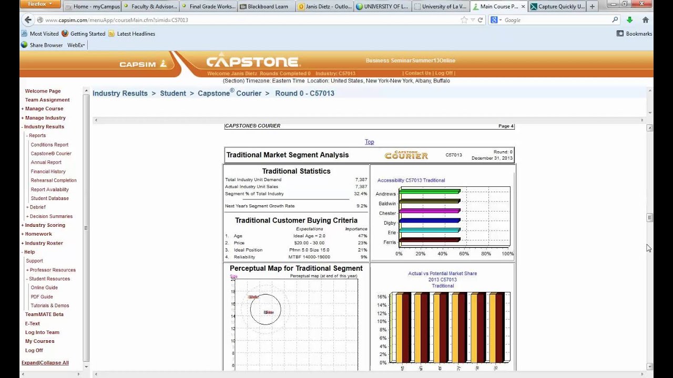Click the Share Browser WebEx button
The image size is (673, 378).
(42, 45)
